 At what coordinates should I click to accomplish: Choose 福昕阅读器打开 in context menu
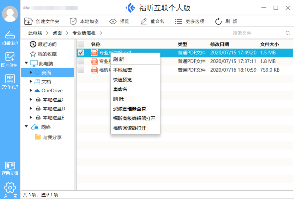click(x=135, y=128)
